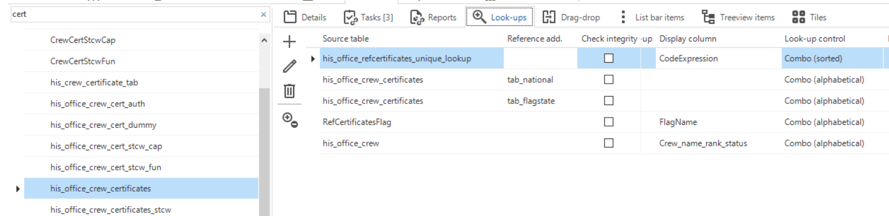The height and width of the screenshot is (216, 889).
Task: Open the Tiles tab
Action: pos(809,17)
